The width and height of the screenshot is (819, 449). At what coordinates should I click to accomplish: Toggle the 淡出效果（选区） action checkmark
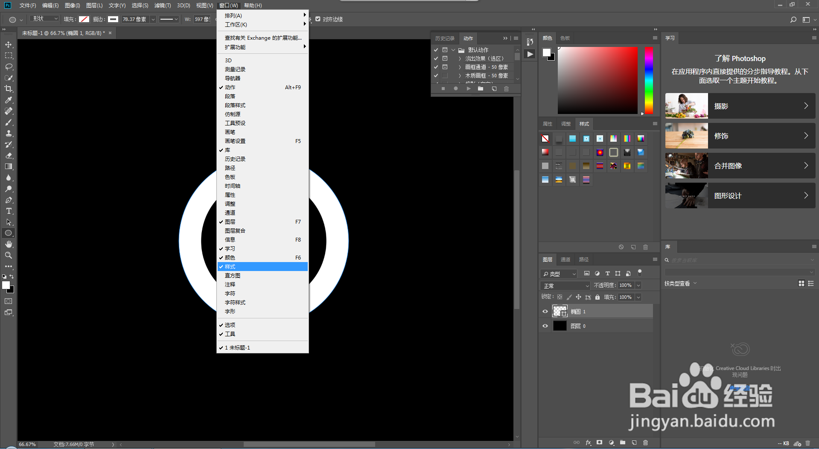pyautogui.click(x=436, y=58)
